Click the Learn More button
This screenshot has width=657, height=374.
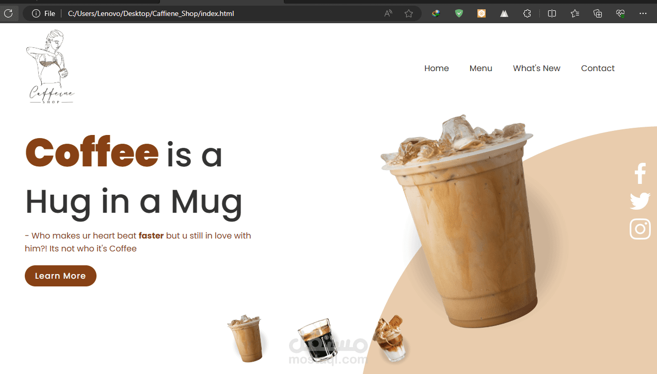(x=60, y=276)
